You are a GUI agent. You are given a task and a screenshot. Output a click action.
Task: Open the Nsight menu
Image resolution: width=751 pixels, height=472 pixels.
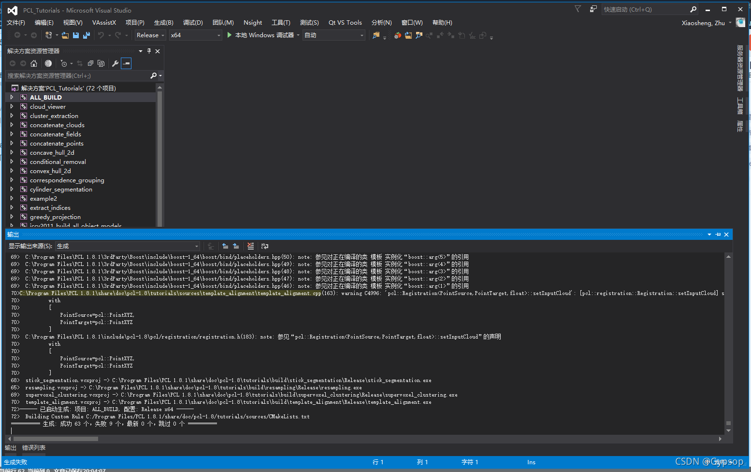click(253, 23)
